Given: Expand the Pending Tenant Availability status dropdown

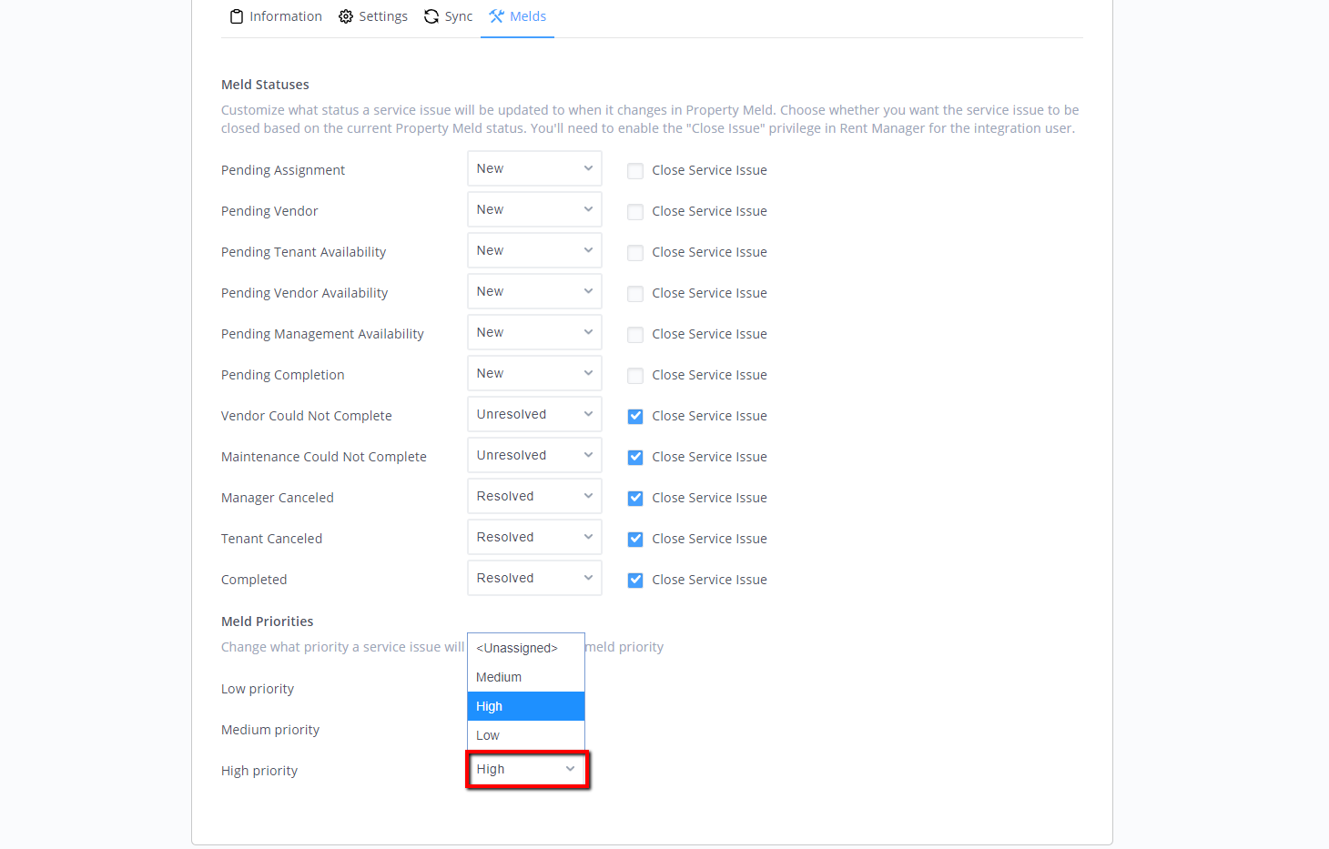Looking at the screenshot, I should click(534, 251).
